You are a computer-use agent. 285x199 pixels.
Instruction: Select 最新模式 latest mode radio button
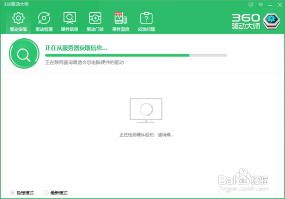(x=46, y=193)
